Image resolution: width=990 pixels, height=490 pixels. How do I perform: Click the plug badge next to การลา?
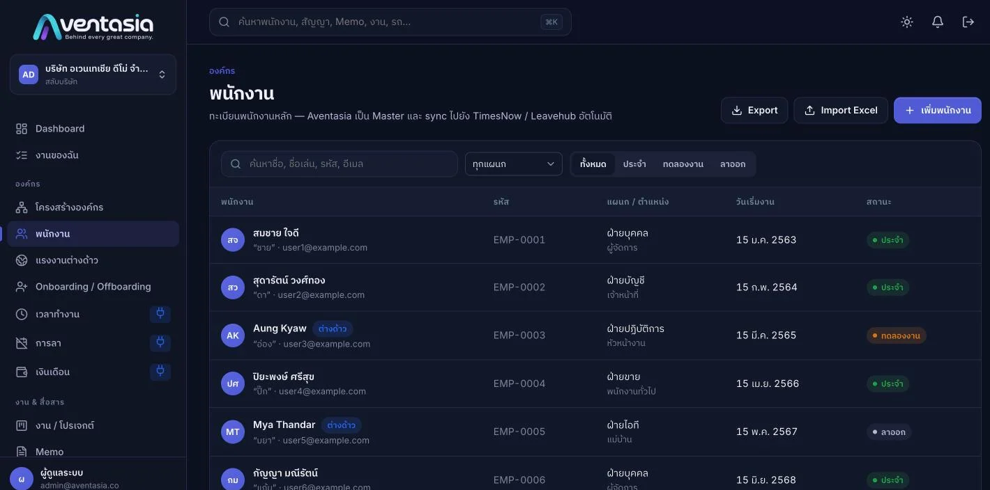click(160, 342)
